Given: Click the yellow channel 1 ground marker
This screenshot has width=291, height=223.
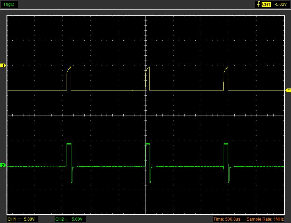Looking at the screenshot, I should [3, 65].
